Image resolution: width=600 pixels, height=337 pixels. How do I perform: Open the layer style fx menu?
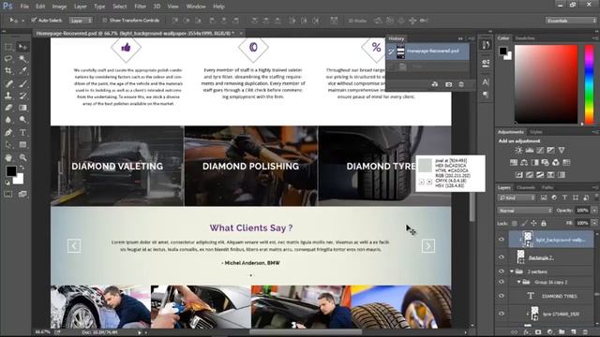[x=527, y=332]
